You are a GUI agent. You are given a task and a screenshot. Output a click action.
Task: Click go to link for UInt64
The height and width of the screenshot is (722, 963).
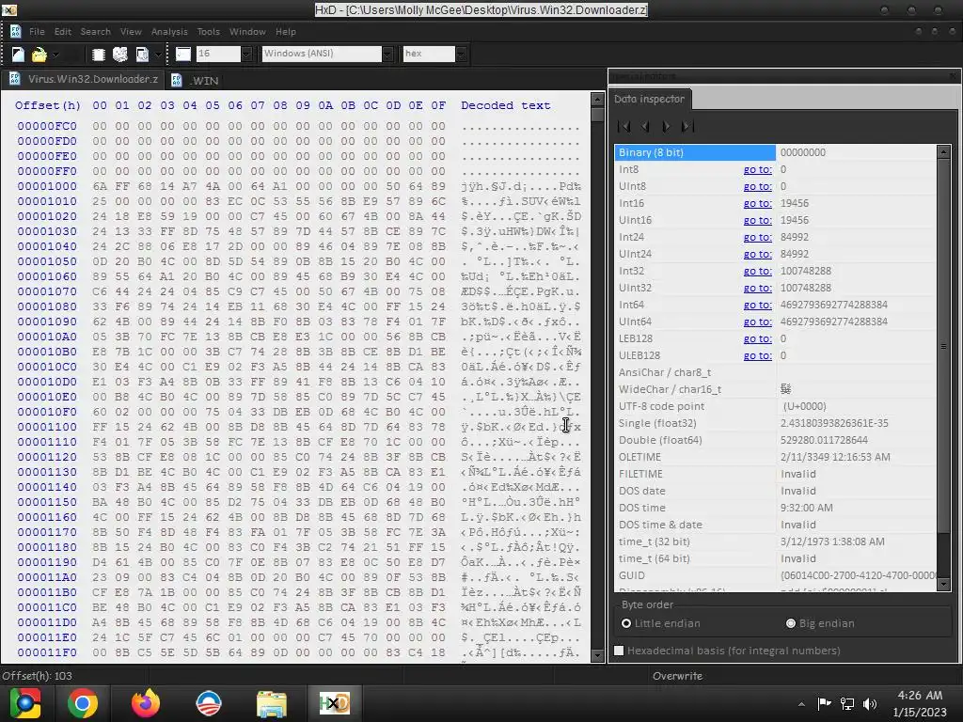(757, 322)
